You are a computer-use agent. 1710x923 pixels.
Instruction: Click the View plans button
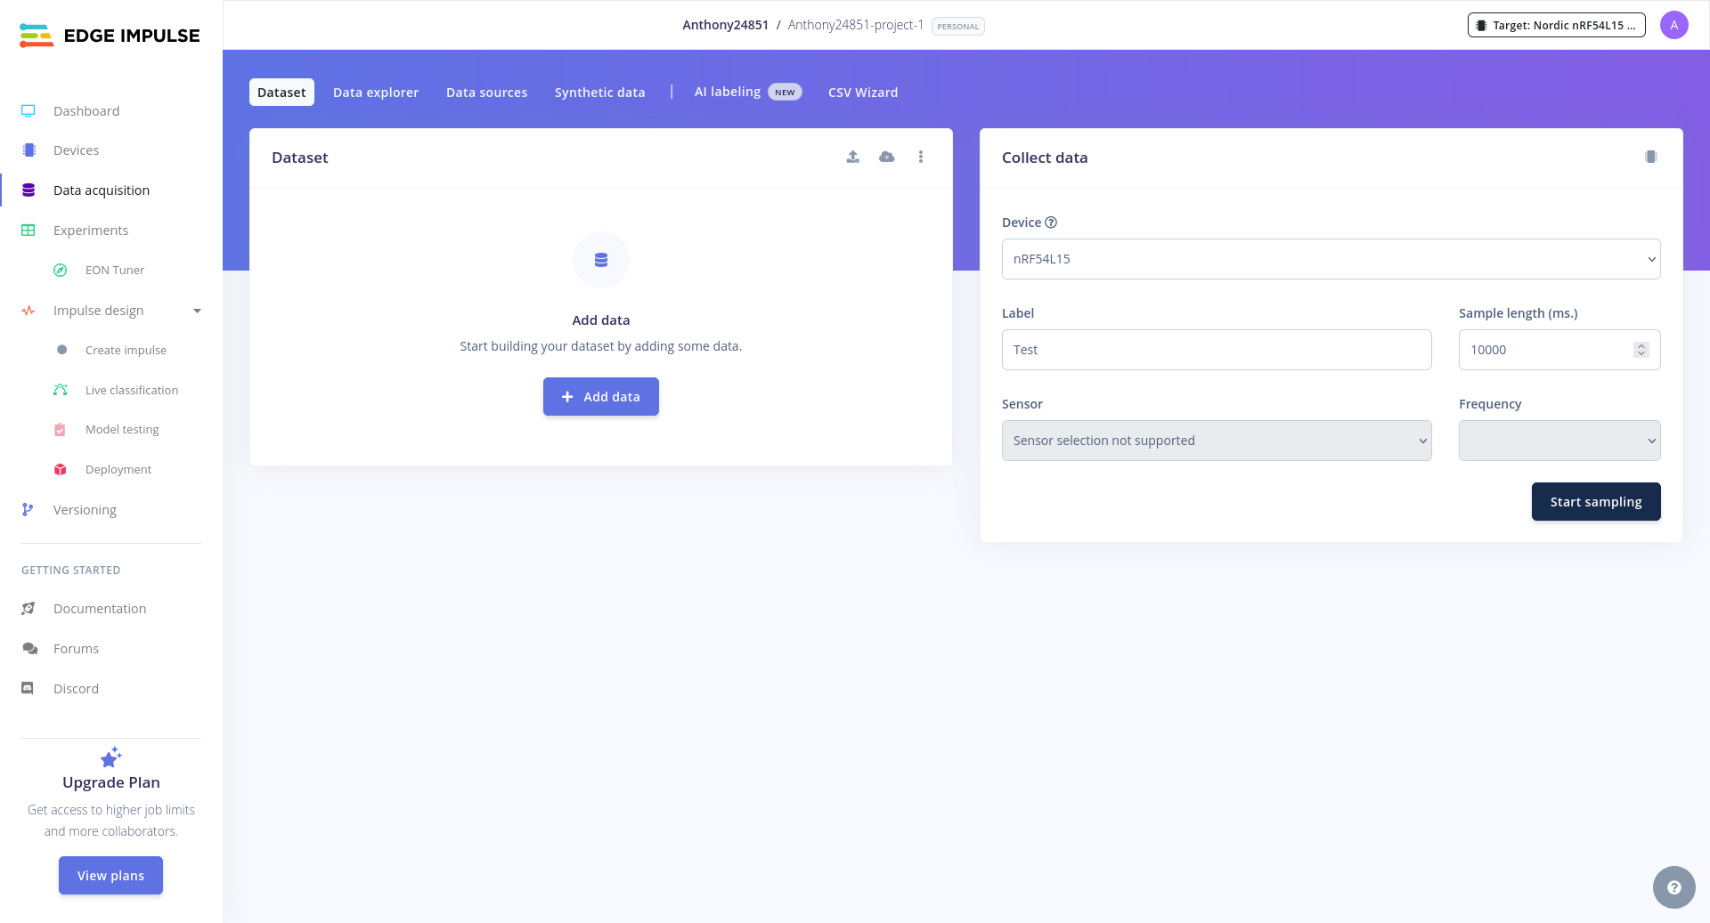(110, 876)
